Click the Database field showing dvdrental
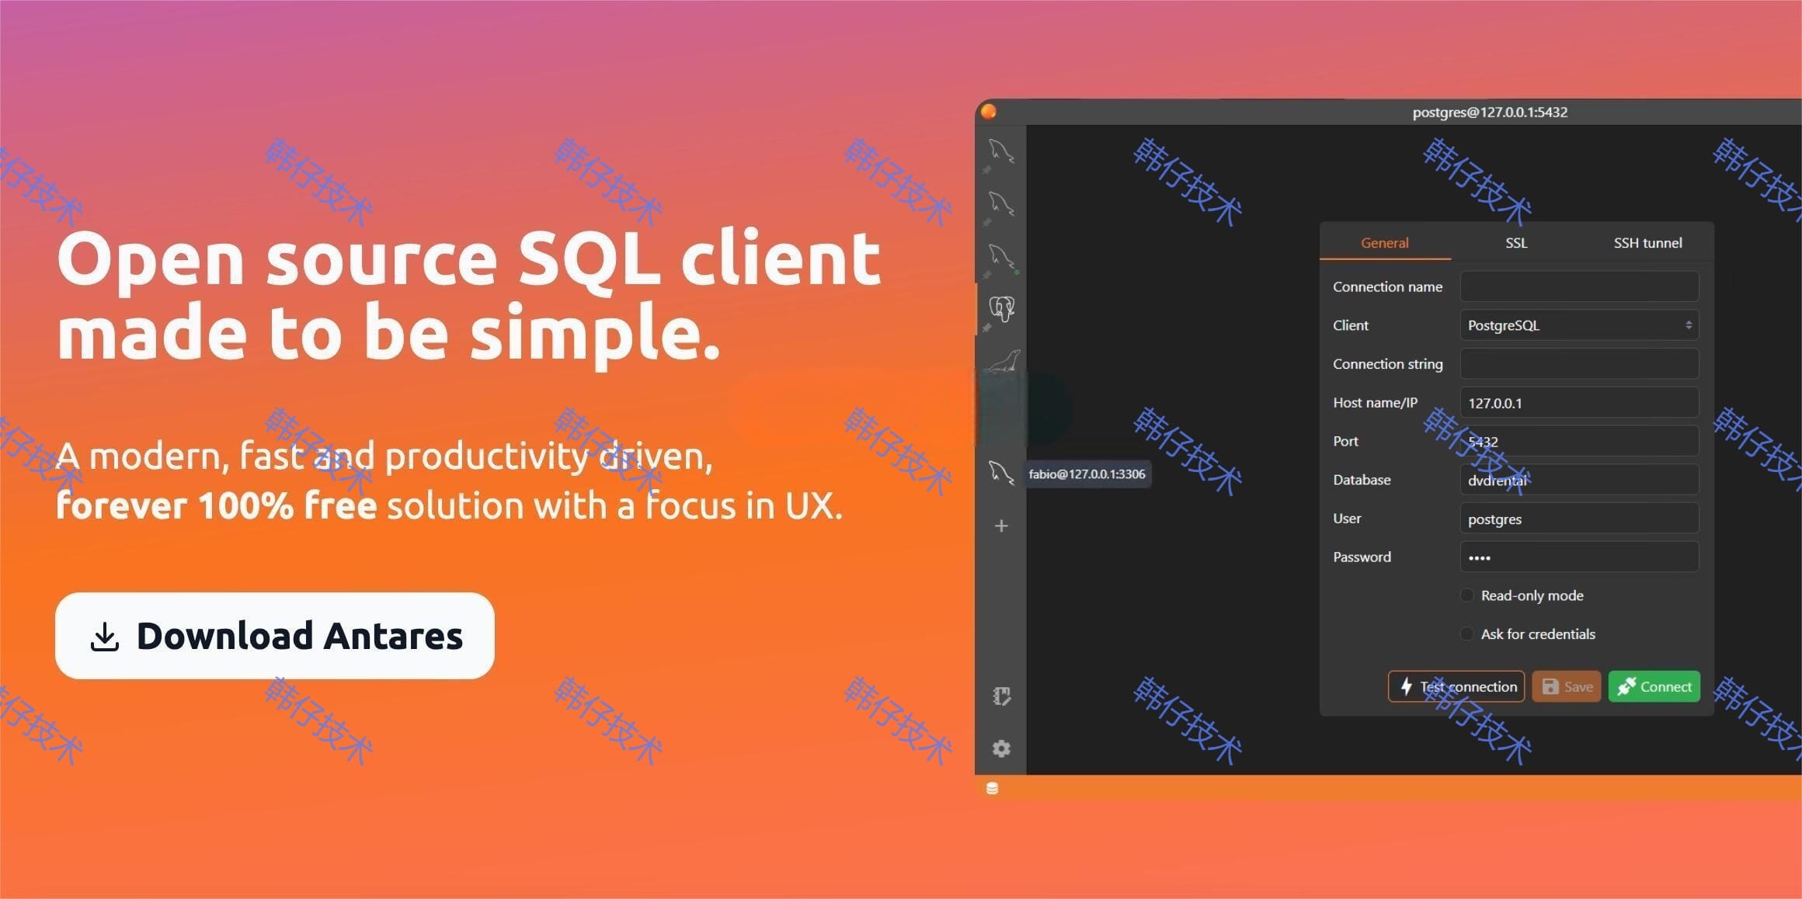1802x899 pixels. (1579, 480)
